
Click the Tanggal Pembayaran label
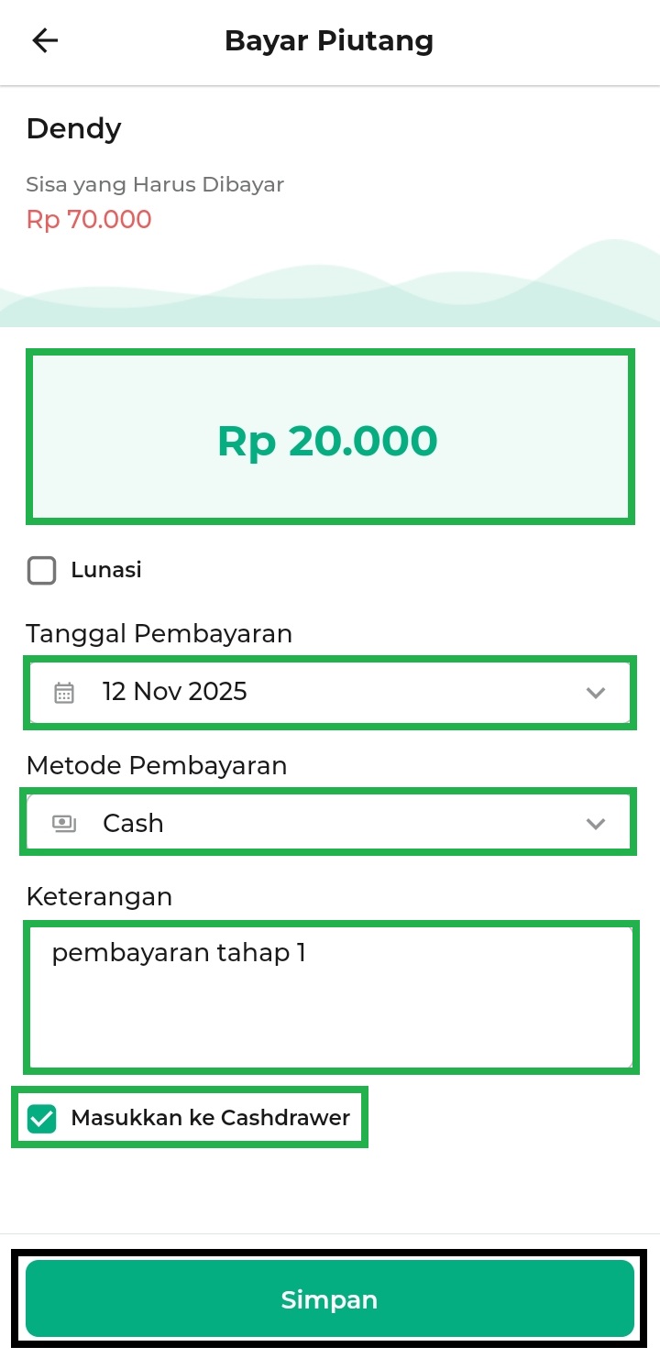(x=159, y=633)
